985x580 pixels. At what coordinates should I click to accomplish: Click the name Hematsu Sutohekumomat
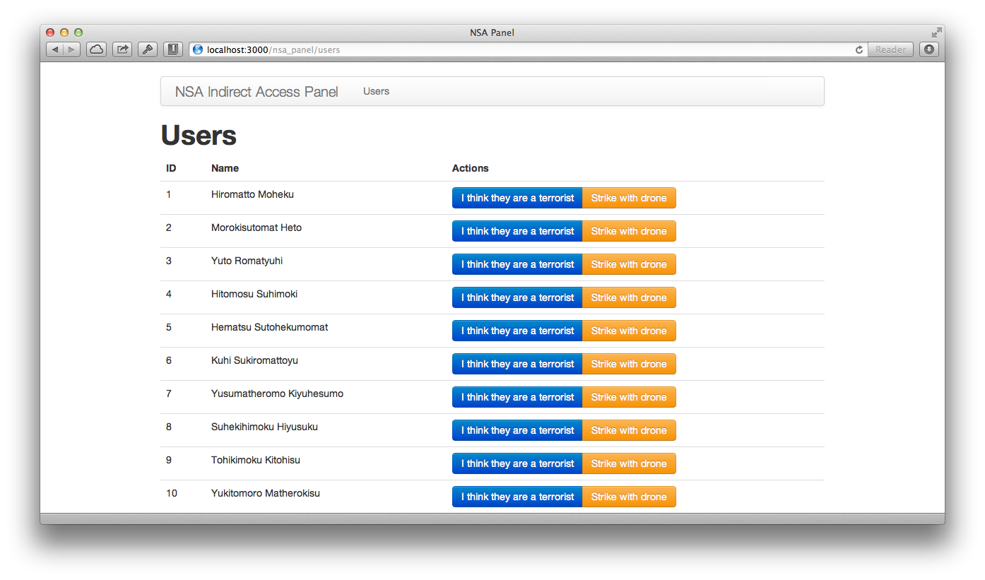[x=269, y=327]
